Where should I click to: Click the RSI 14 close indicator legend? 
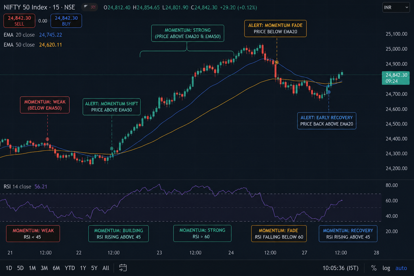pos(17,187)
